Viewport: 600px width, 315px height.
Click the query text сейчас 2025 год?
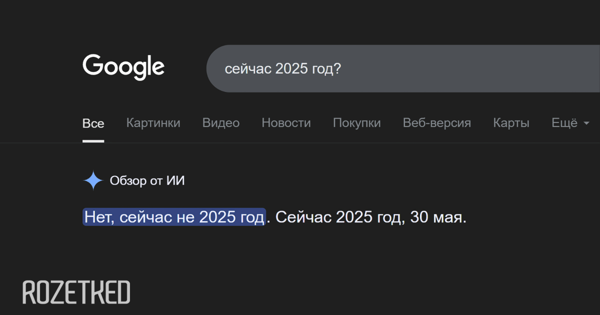point(283,69)
